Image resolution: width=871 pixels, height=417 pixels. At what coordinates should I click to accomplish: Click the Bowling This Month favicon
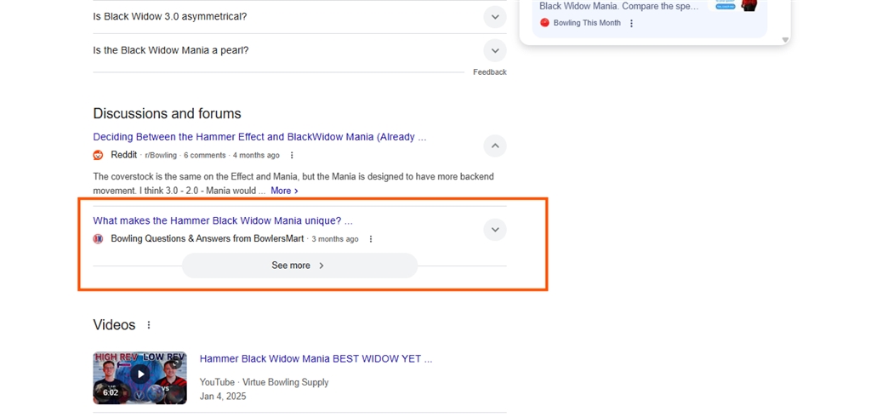tap(545, 23)
